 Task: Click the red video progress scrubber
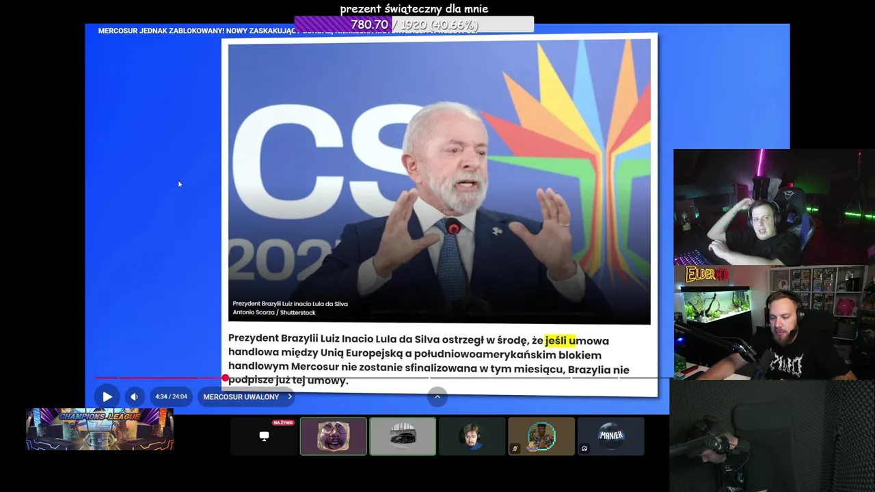(225, 378)
